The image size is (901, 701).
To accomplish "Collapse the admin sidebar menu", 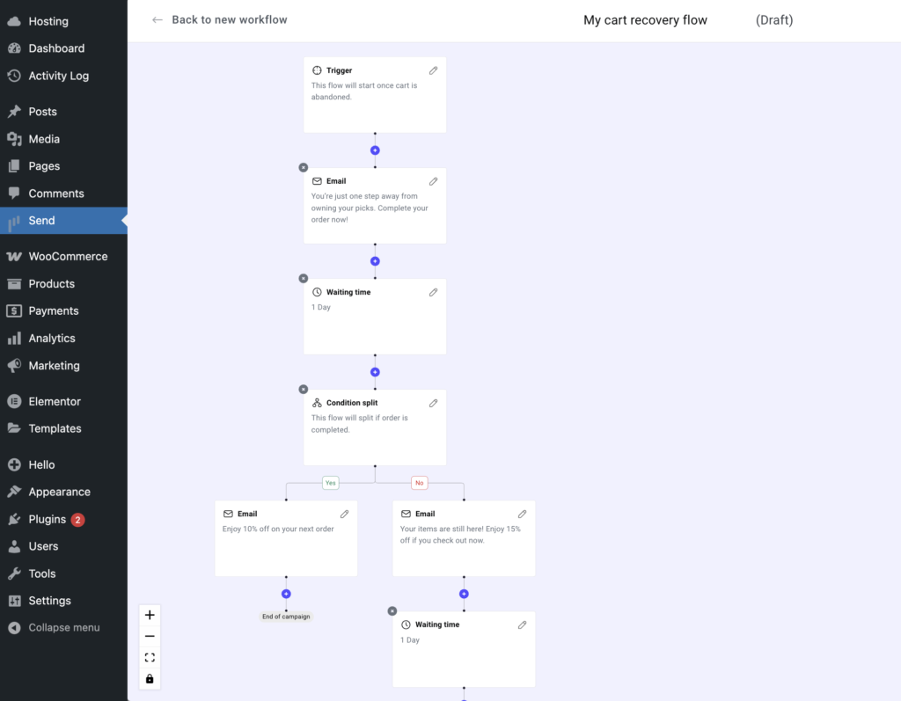I will click(63, 627).
